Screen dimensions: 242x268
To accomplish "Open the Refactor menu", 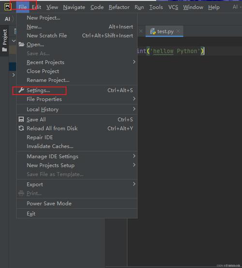I will [x=119, y=7].
